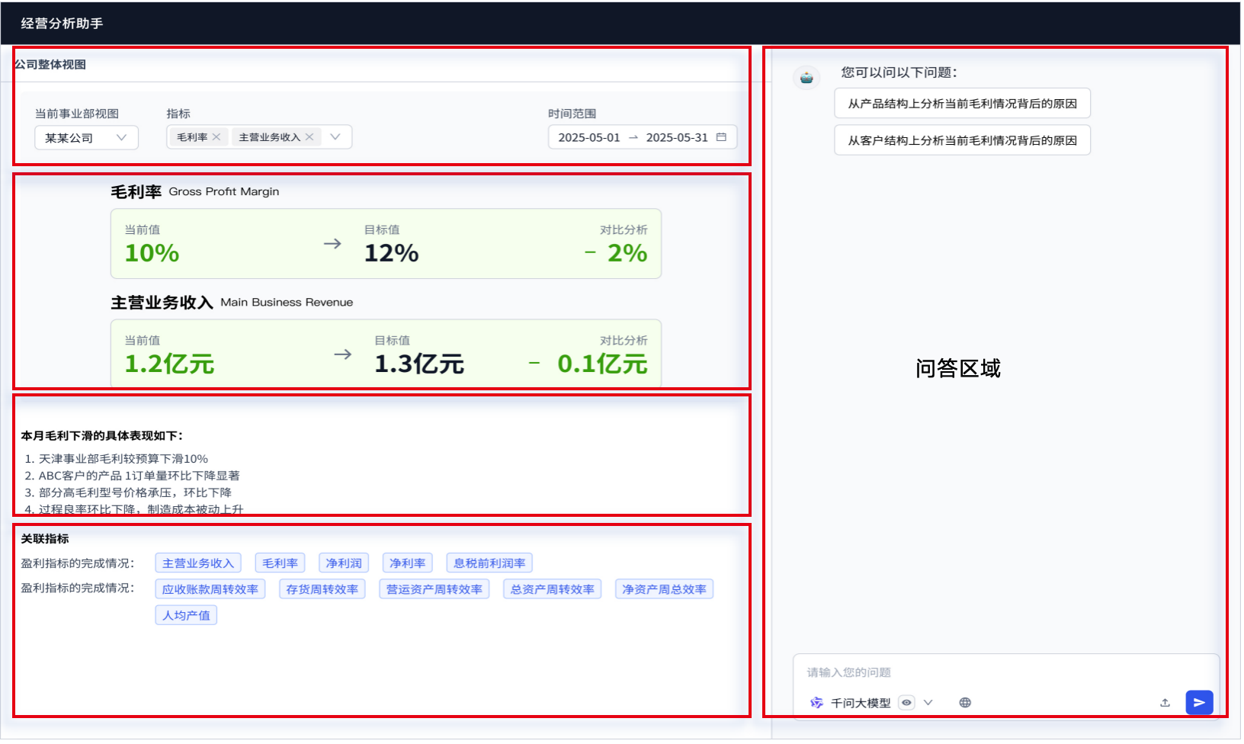Switch to the 公司整体视图 section header
The height and width of the screenshot is (744, 1244).
point(50,64)
